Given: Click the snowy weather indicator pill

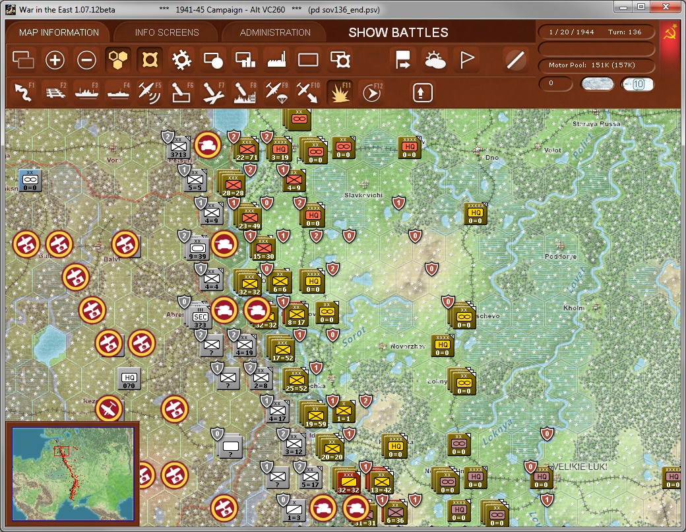Looking at the screenshot, I should tap(597, 84).
